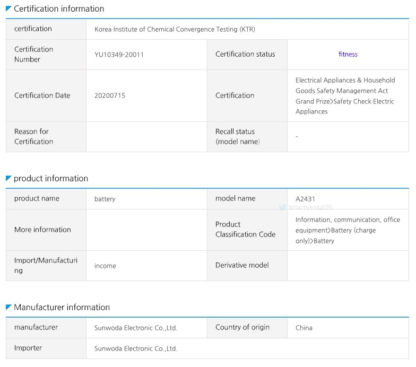Click the SmartVenkat95 watermark text
This screenshot has width=416, height=367.
(310, 208)
